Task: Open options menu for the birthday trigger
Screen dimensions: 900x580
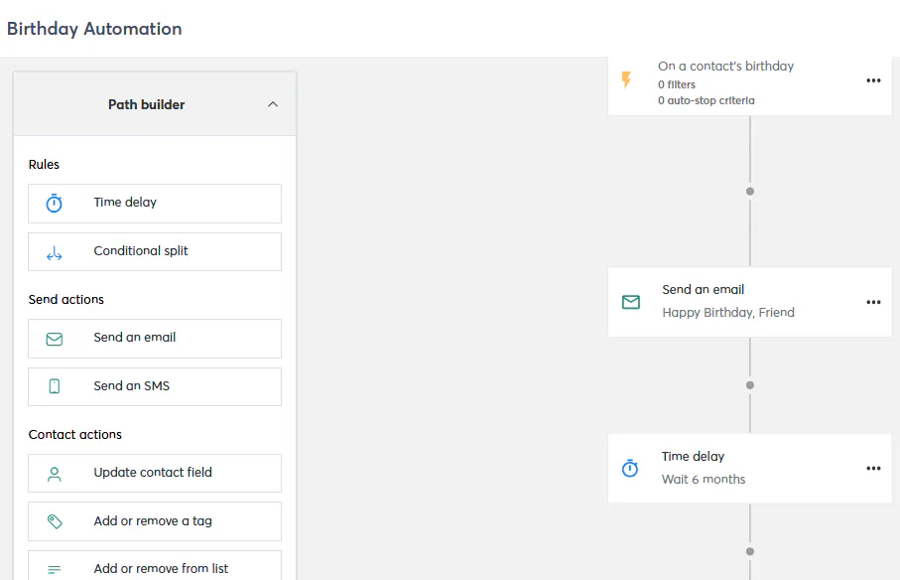Action: click(x=873, y=80)
